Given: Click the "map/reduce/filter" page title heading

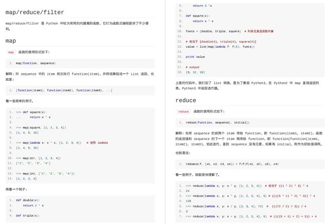Looking at the screenshot, I should click(x=34, y=12).
